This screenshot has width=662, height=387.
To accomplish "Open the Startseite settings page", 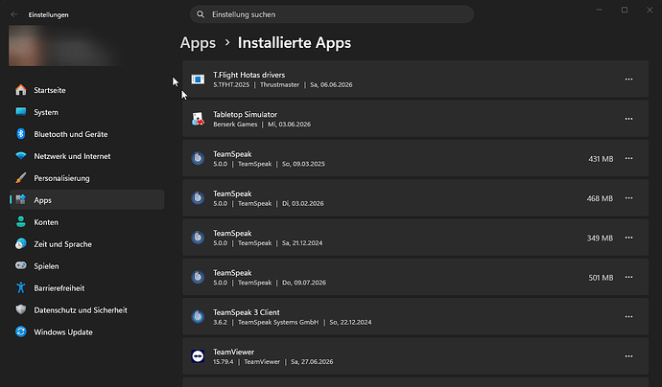I will click(86, 90).
